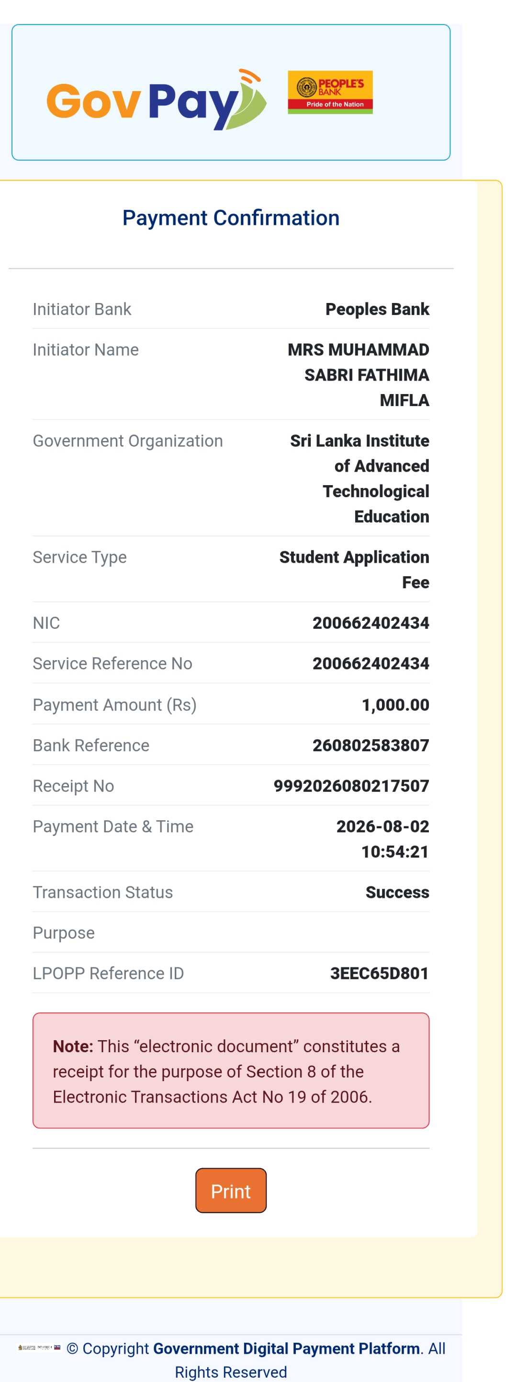The height and width of the screenshot is (1382, 517).
Task: Select the Receipt No value 9992026080217507
Action: [351, 786]
